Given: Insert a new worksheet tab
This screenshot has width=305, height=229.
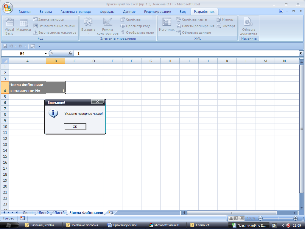Looking at the screenshot, I should (x=111, y=213).
